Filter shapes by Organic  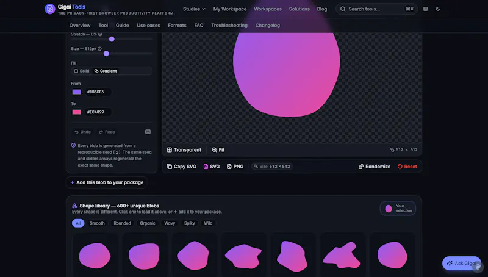148,223
